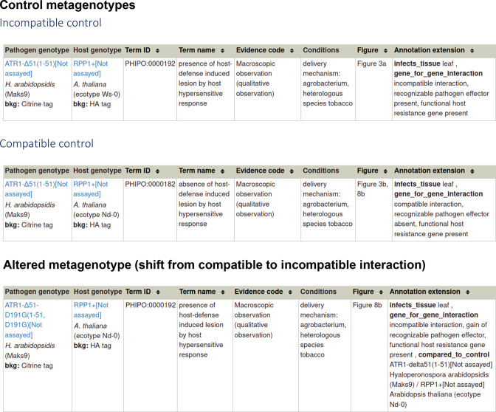Sort Figure column in incompatible control table
Screen dimensions: 496x412
pos(385,51)
